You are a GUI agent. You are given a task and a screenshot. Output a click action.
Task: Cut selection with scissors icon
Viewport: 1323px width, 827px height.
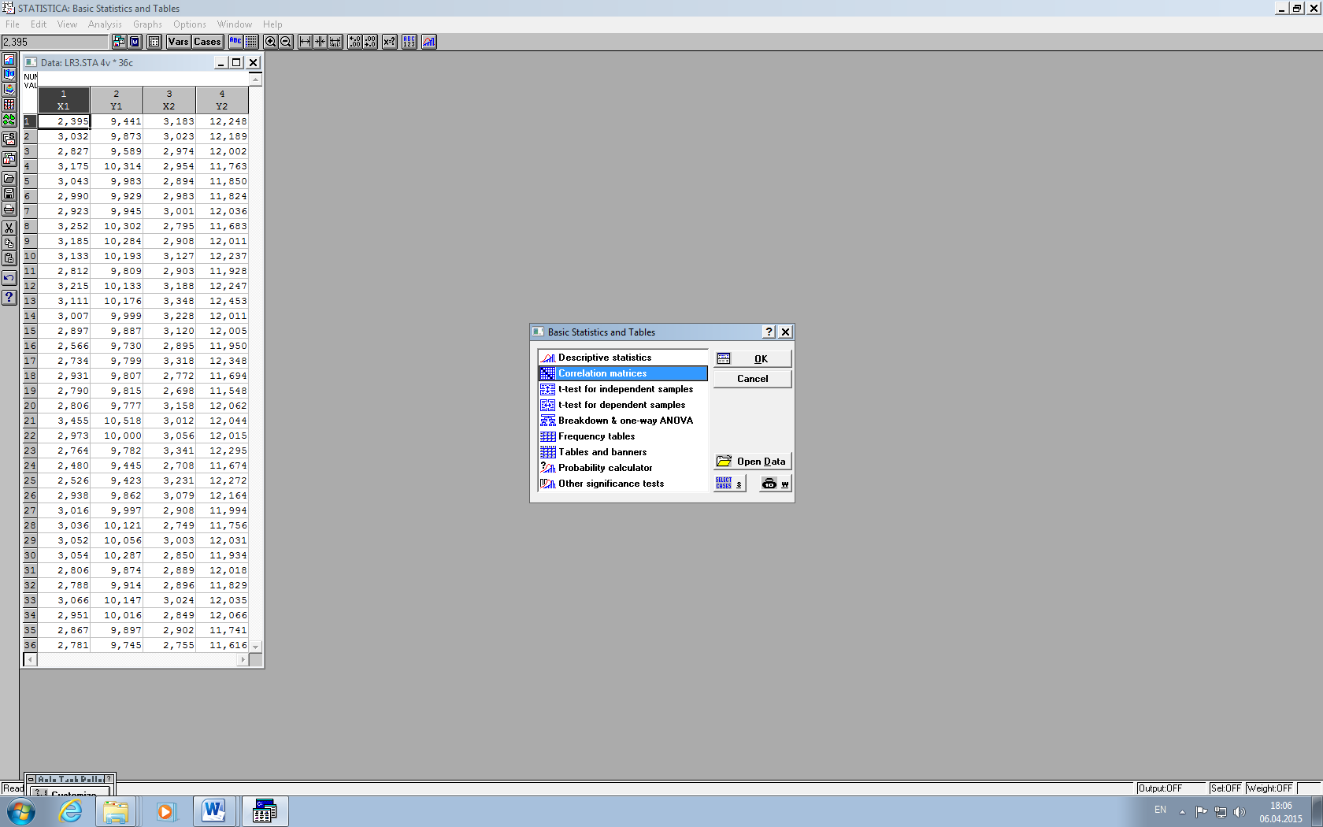tap(9, 228)
